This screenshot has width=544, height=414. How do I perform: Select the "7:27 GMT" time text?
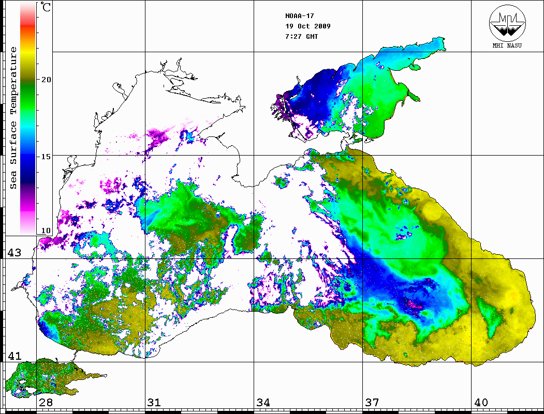(301, 37)
